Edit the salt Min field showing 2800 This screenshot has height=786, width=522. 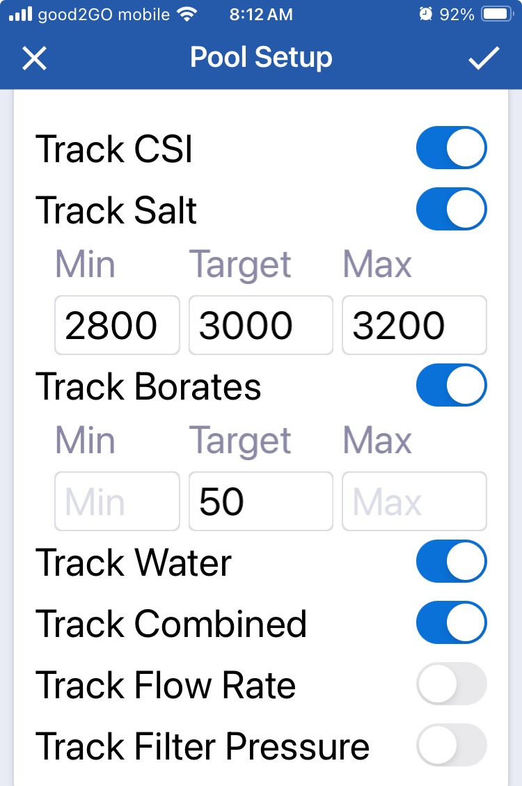(x=117, y=325)
